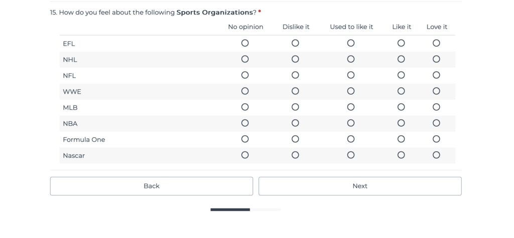Click the Back button
This screenshot has width=514, height=238.
point(151,186)
